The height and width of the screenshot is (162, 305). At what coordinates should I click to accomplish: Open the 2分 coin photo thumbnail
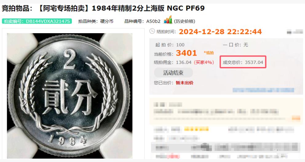(69, 96)
